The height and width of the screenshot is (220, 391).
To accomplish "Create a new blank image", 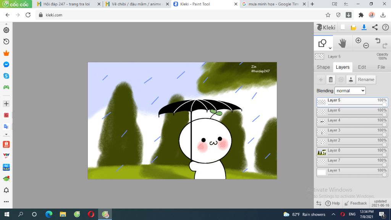I will click(343, 27).
